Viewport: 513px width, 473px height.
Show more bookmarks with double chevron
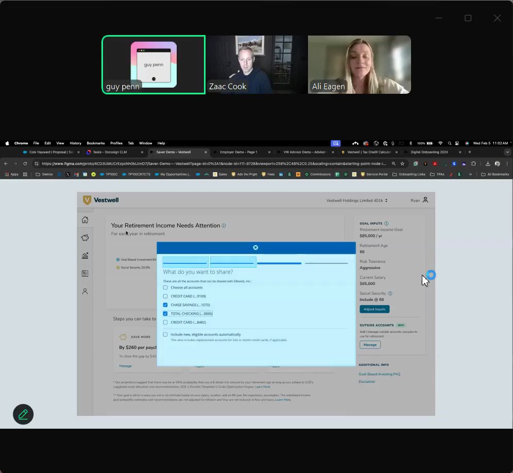[x=470, y=175]
